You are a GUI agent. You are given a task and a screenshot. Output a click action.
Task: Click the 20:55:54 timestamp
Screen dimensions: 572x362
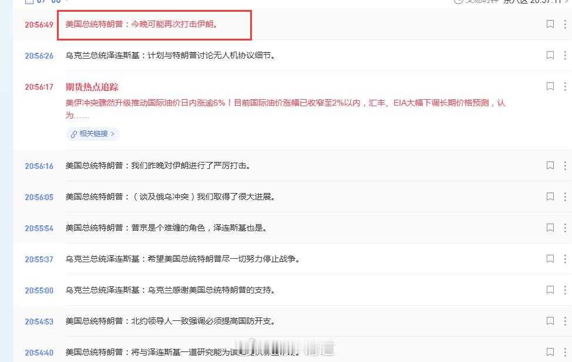pos(39,228)
